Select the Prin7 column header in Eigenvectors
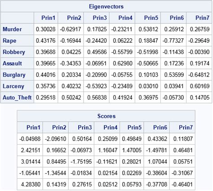Screen dimensions: 213x191 pos(202,18)
